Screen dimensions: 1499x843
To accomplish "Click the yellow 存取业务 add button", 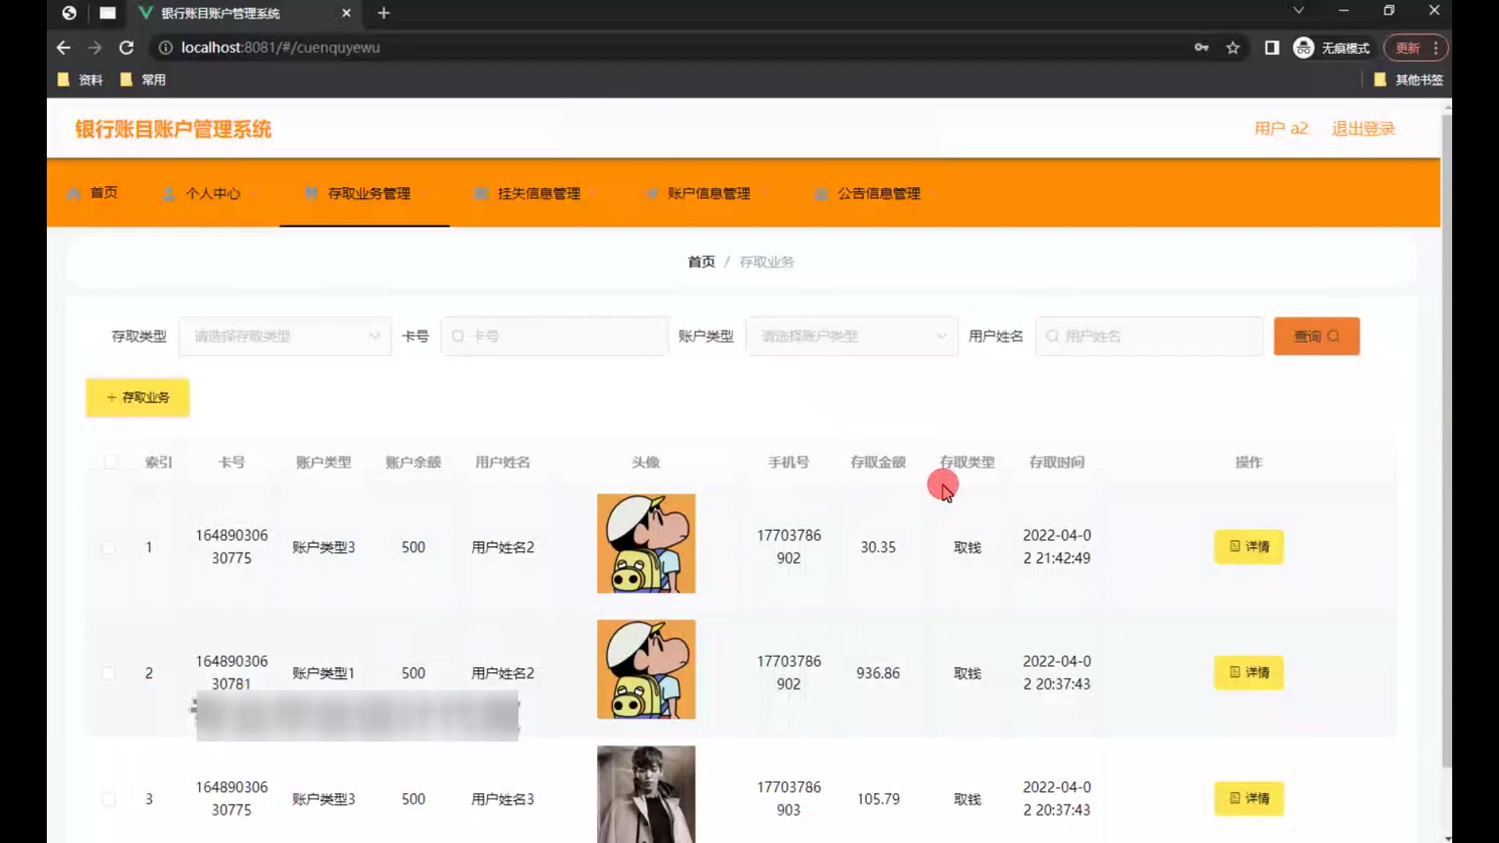I will coord(137,397).
